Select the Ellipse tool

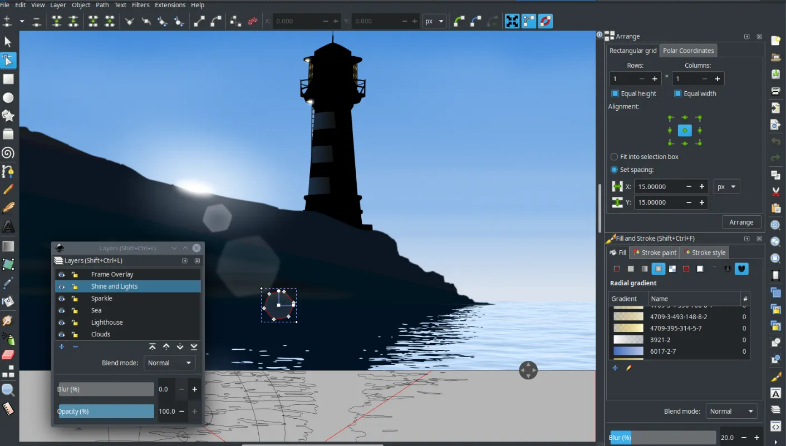(x=8, y=97)
